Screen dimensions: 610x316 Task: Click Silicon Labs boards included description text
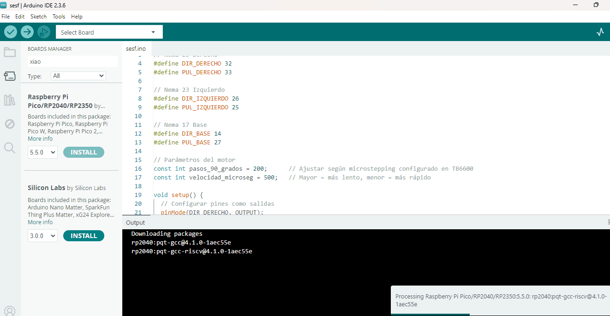(x=71, y=207)
